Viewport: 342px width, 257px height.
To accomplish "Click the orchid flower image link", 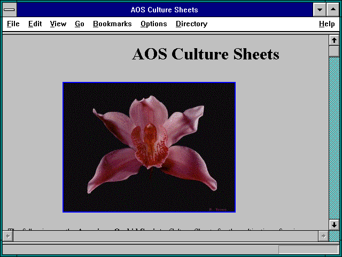I will 149,147.
